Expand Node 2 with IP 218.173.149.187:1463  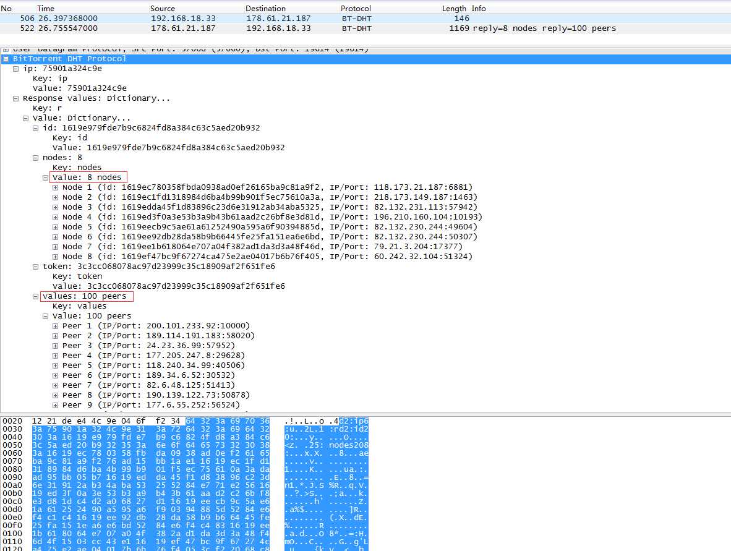click(55, 198)
